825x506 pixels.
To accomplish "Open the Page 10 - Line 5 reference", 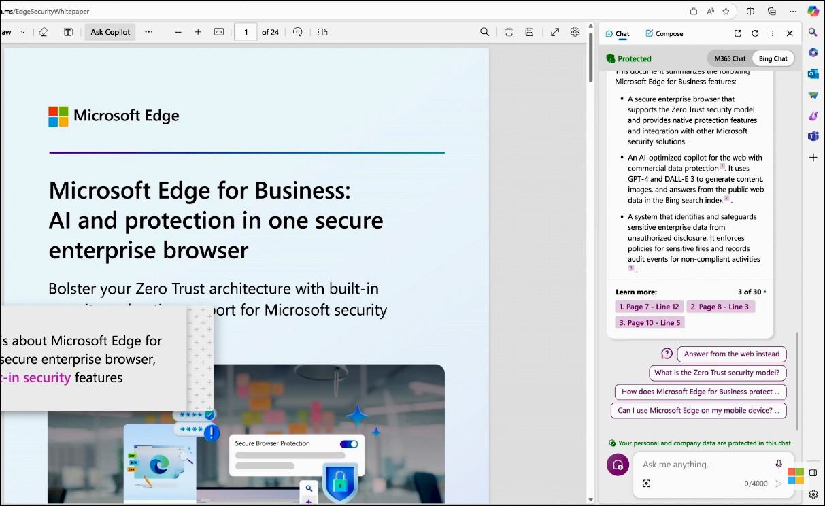I will tap(650, 323).
